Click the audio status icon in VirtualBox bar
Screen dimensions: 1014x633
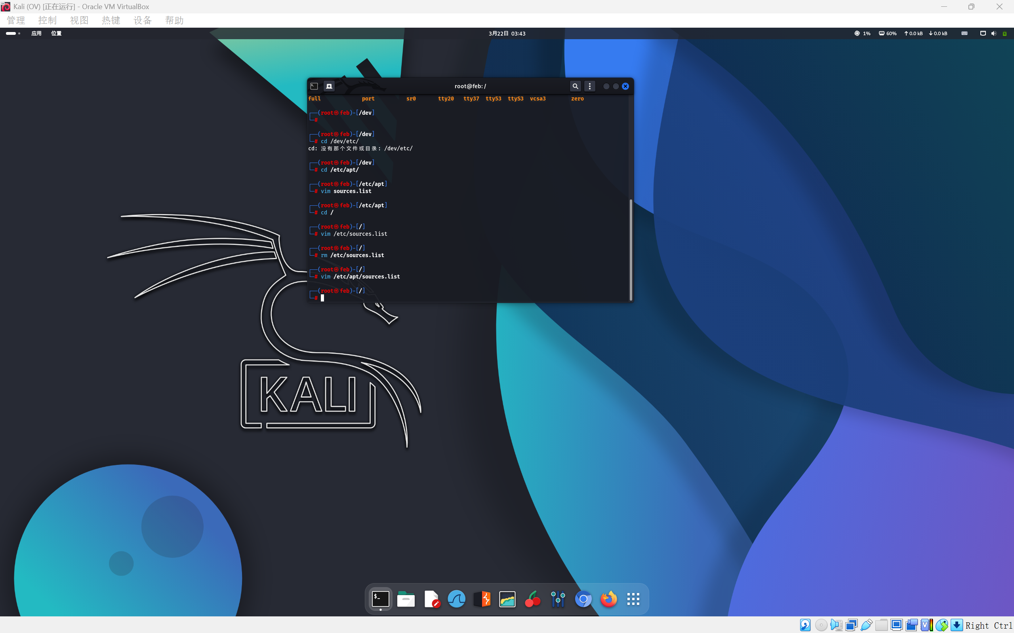coord(836,625)
